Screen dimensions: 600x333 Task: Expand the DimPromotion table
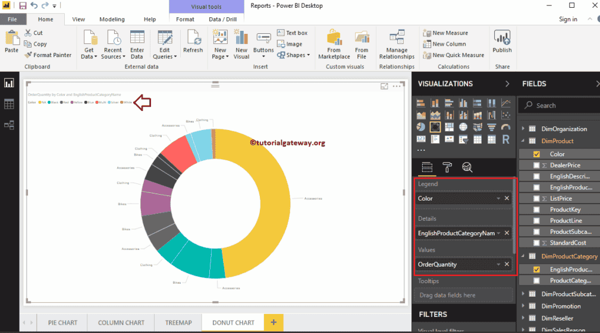click(523, 306)
